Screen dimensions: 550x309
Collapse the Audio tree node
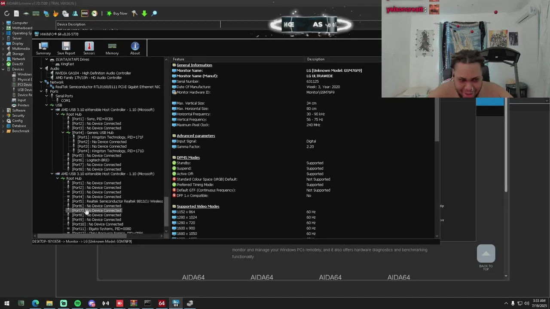pyautogui.click(x=41, y=69)
